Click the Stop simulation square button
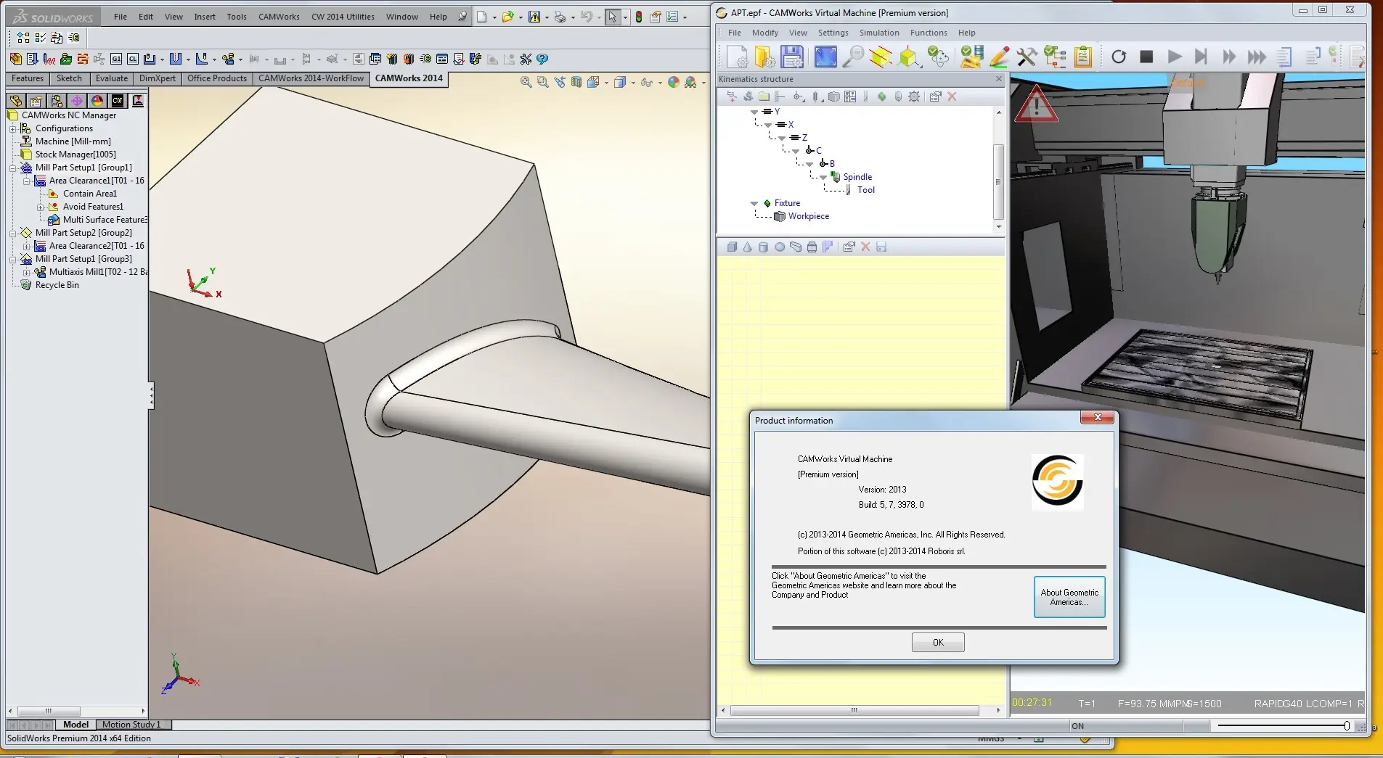 pyautogui.click(x=1146, y=57)
